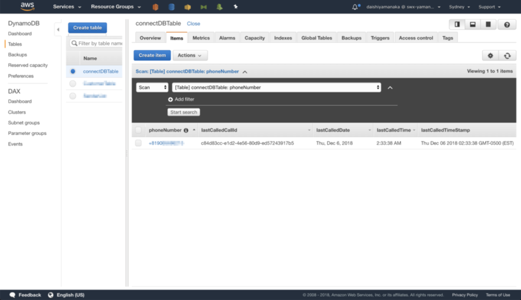Click the Create table button
Image resolution: width=521 pixels, height=300 pixels.
pos(87,27)
